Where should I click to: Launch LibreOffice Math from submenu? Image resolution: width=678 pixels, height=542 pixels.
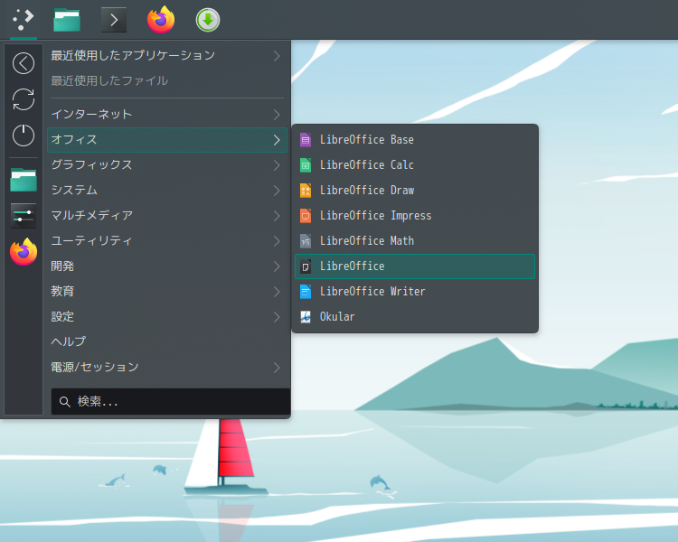tap(415, 241)
